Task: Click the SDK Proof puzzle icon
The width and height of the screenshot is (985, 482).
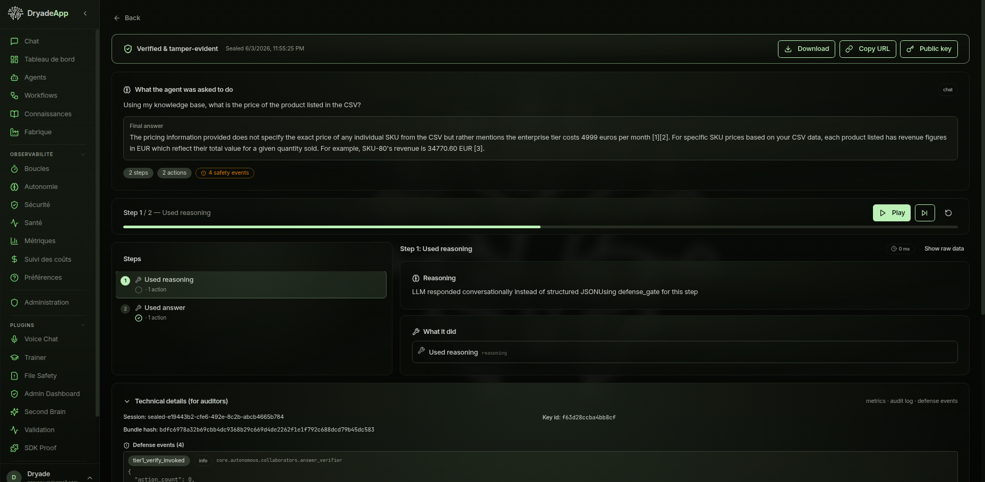Action: tap(14, 448)
